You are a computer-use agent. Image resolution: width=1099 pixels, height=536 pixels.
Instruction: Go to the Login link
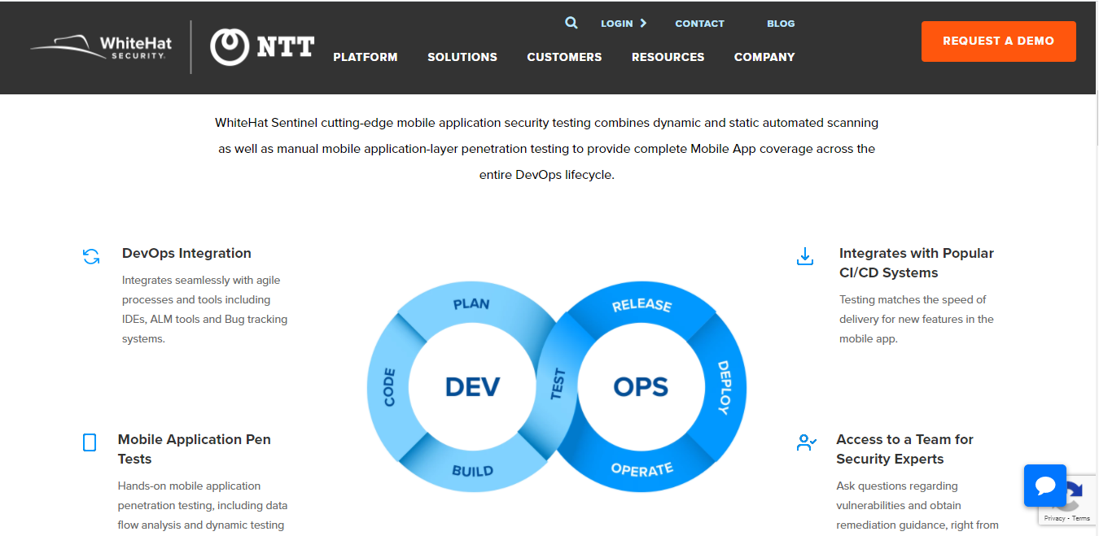tap(617, 24)
